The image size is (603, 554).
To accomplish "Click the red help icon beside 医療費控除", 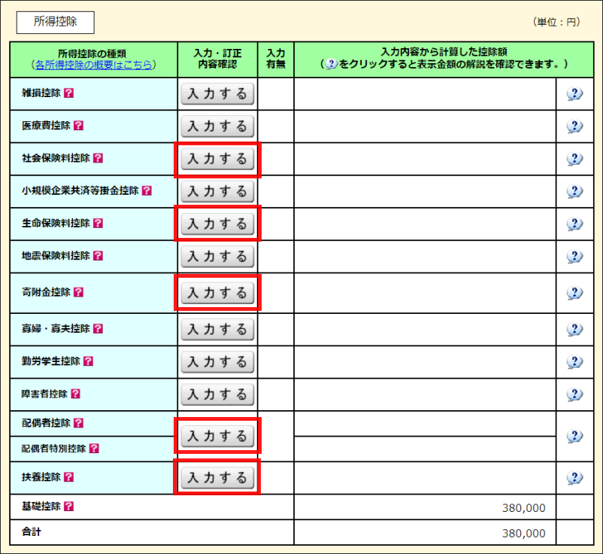I will click(x=78, y=126).
